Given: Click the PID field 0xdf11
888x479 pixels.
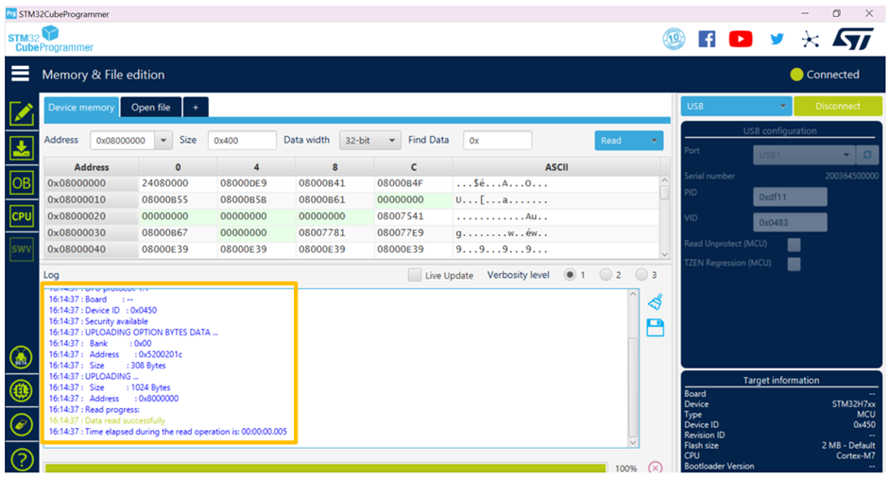Looking at the screenshot, I should click(790, 197).
